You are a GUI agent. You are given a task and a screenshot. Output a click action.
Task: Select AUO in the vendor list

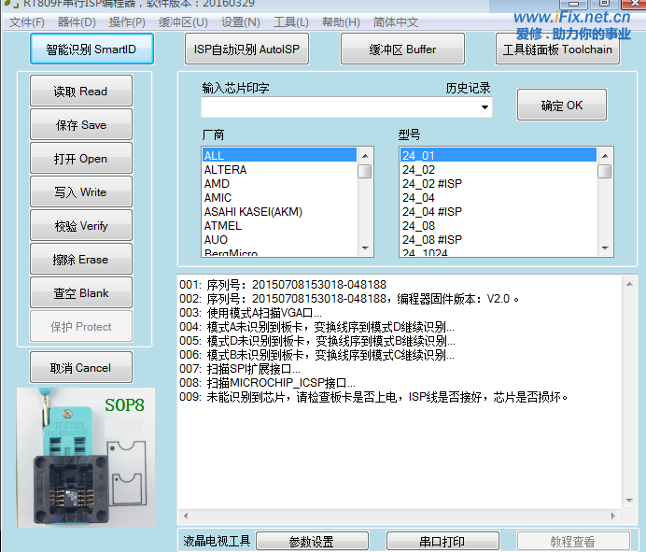(x=279, y=239)
